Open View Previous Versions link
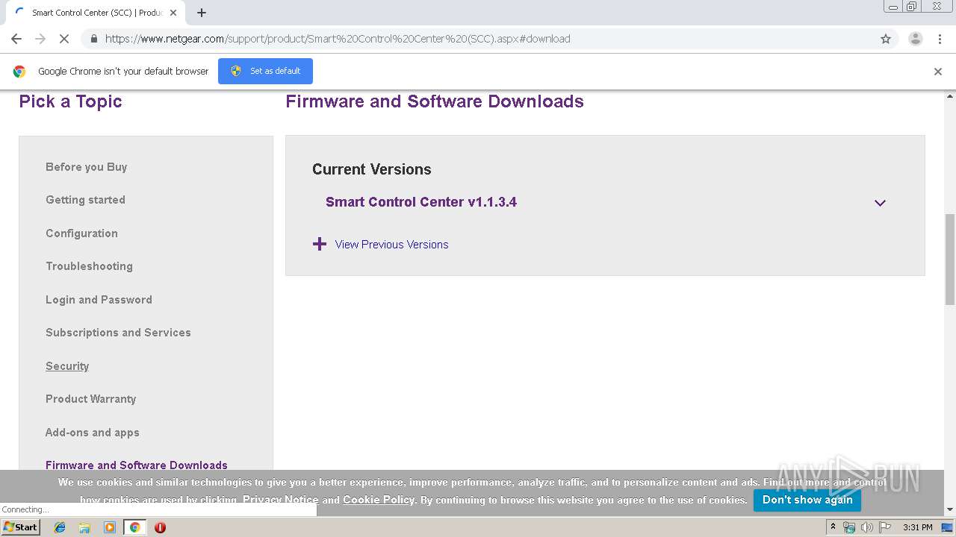 click(391, 245)
